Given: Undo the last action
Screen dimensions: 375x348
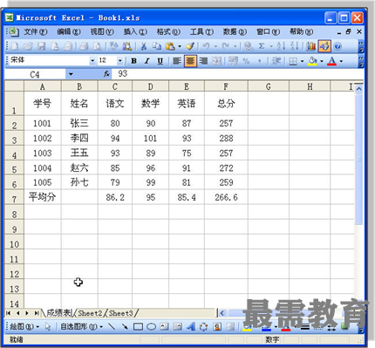Looking at the screenshot, I should (x=207, y=46).
